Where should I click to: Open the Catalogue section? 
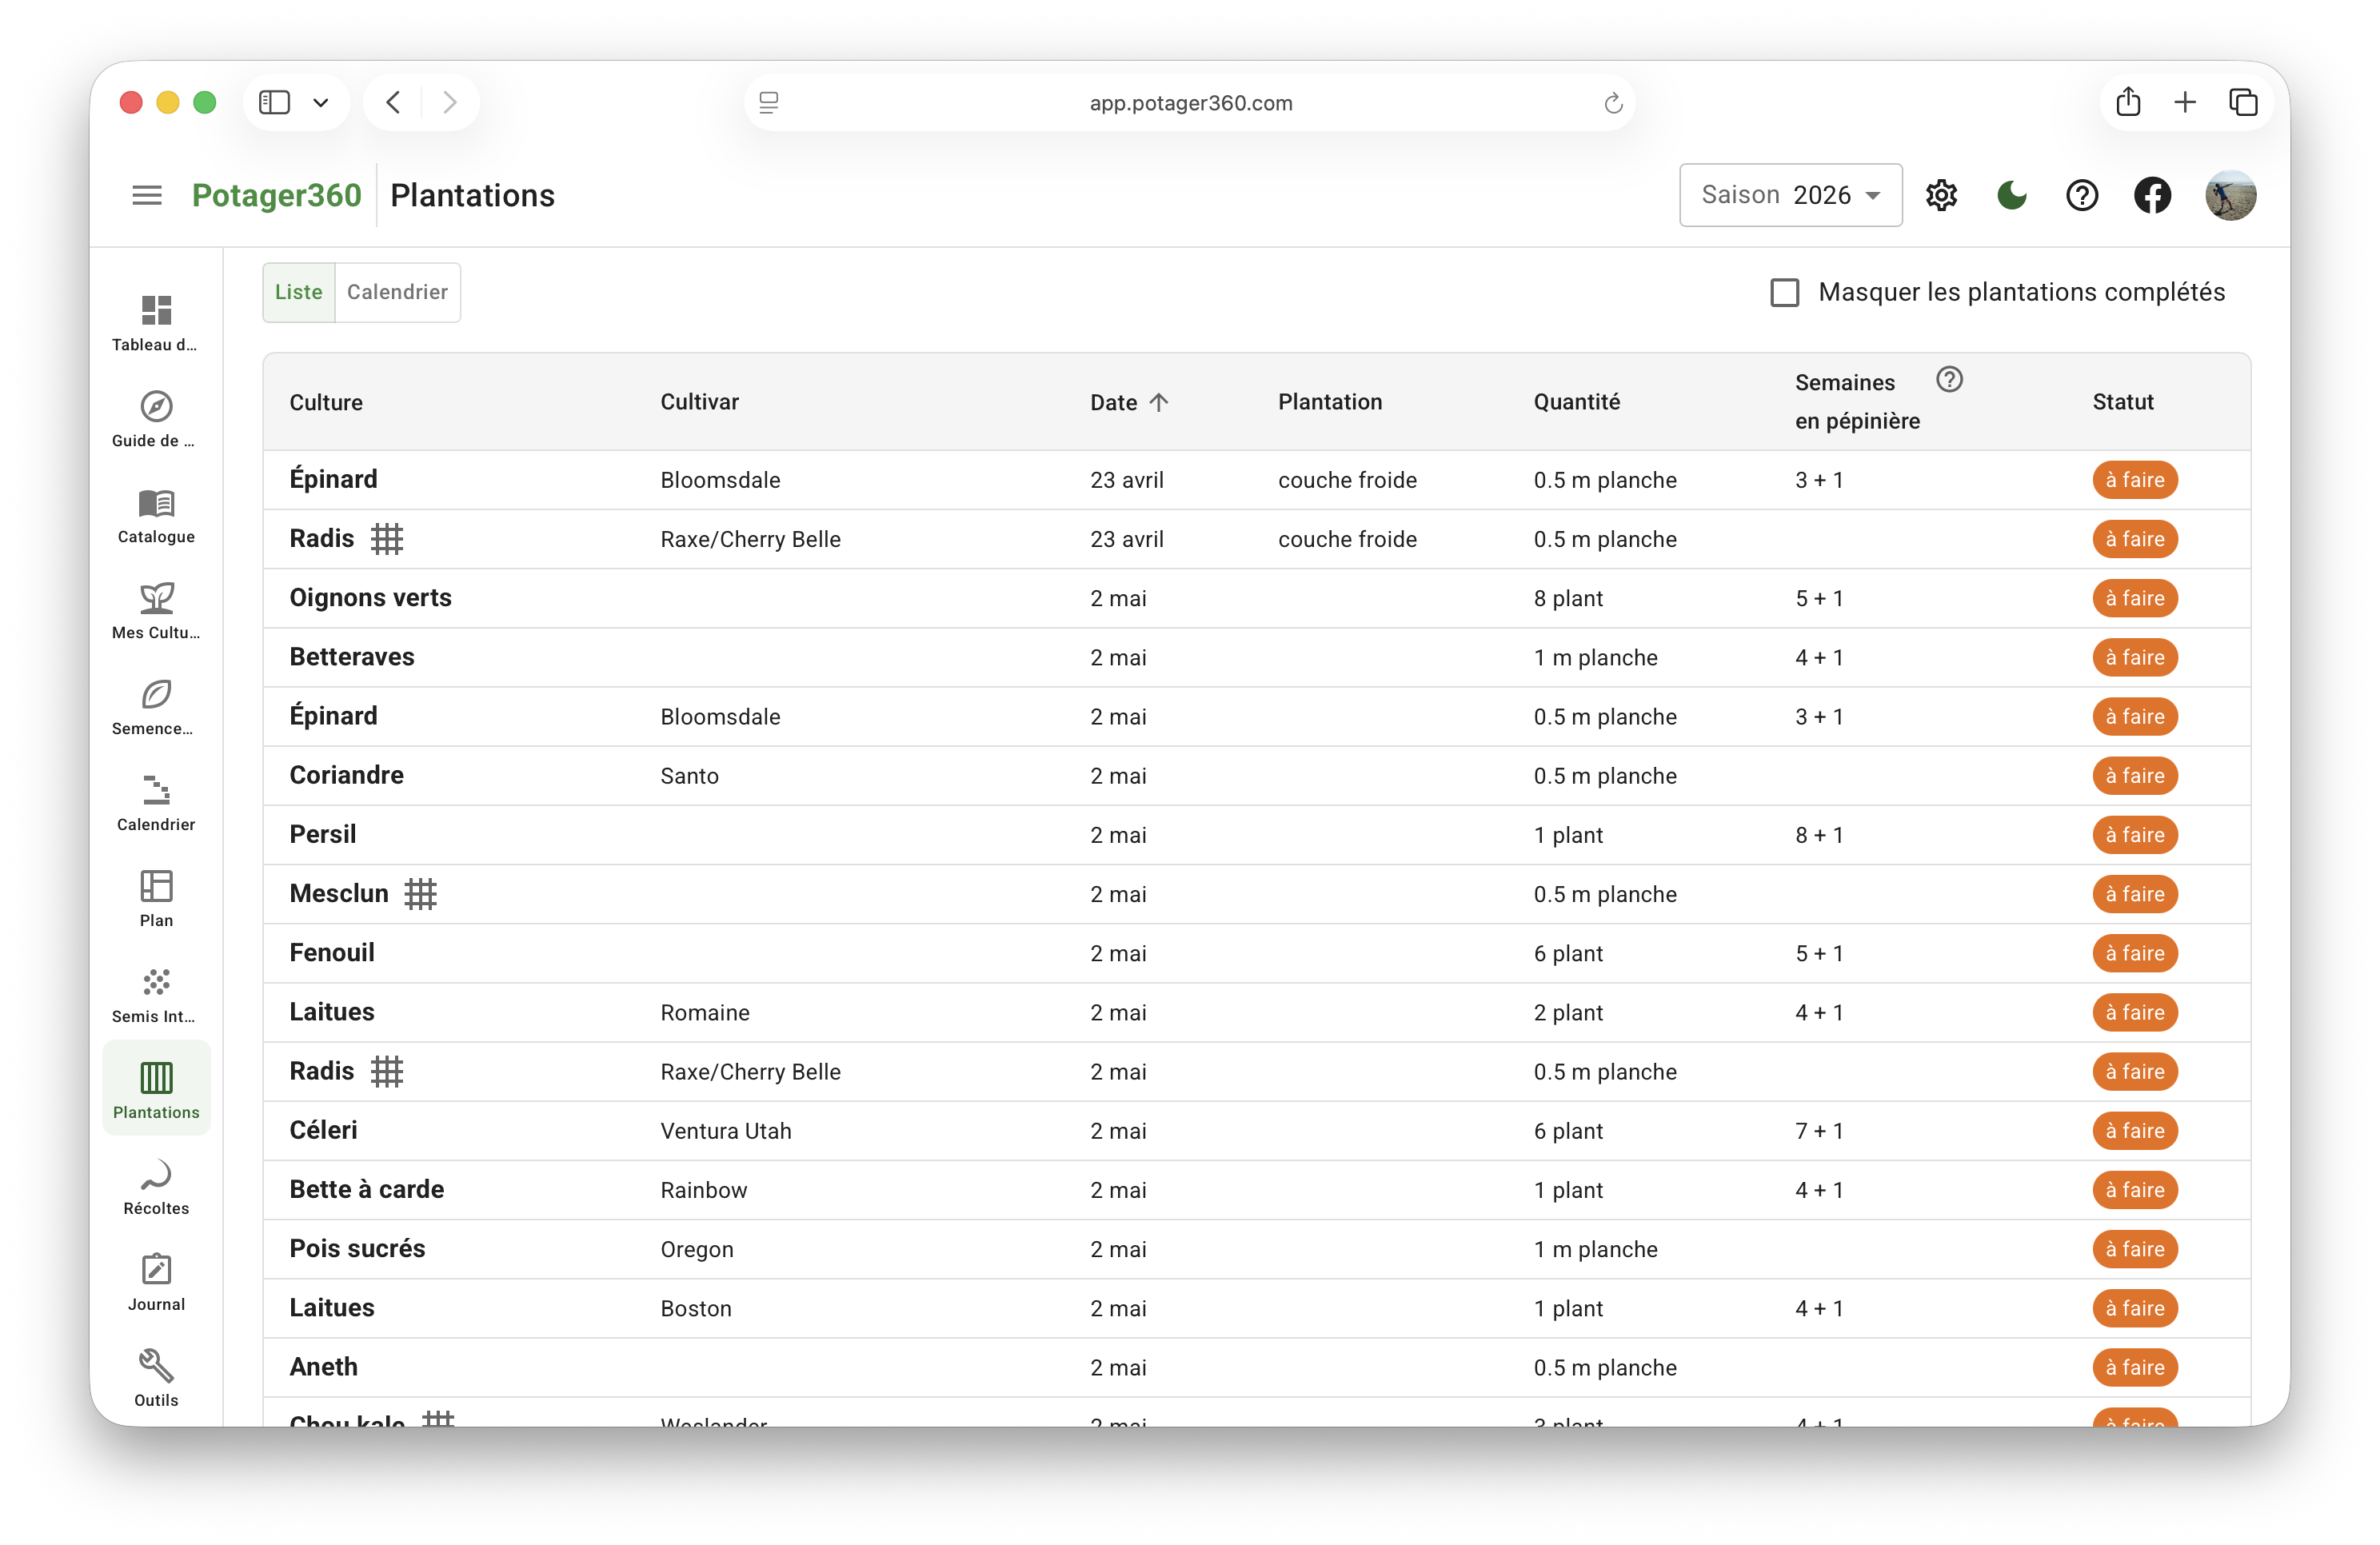(x=155, y=513)
